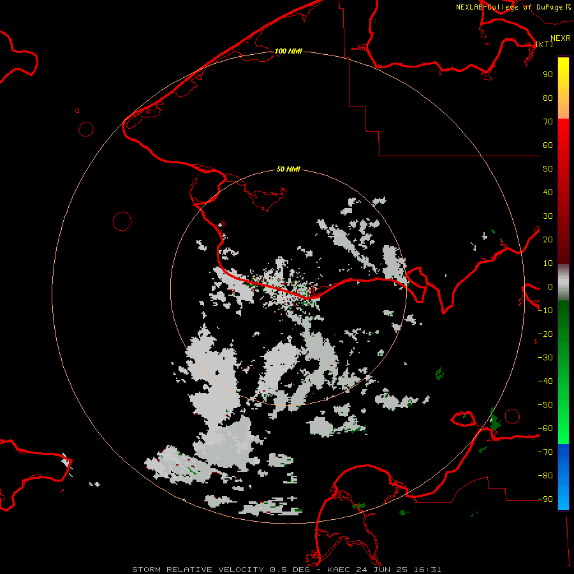Click the gray zero-velocity segment of color bar

coord(563,282)
